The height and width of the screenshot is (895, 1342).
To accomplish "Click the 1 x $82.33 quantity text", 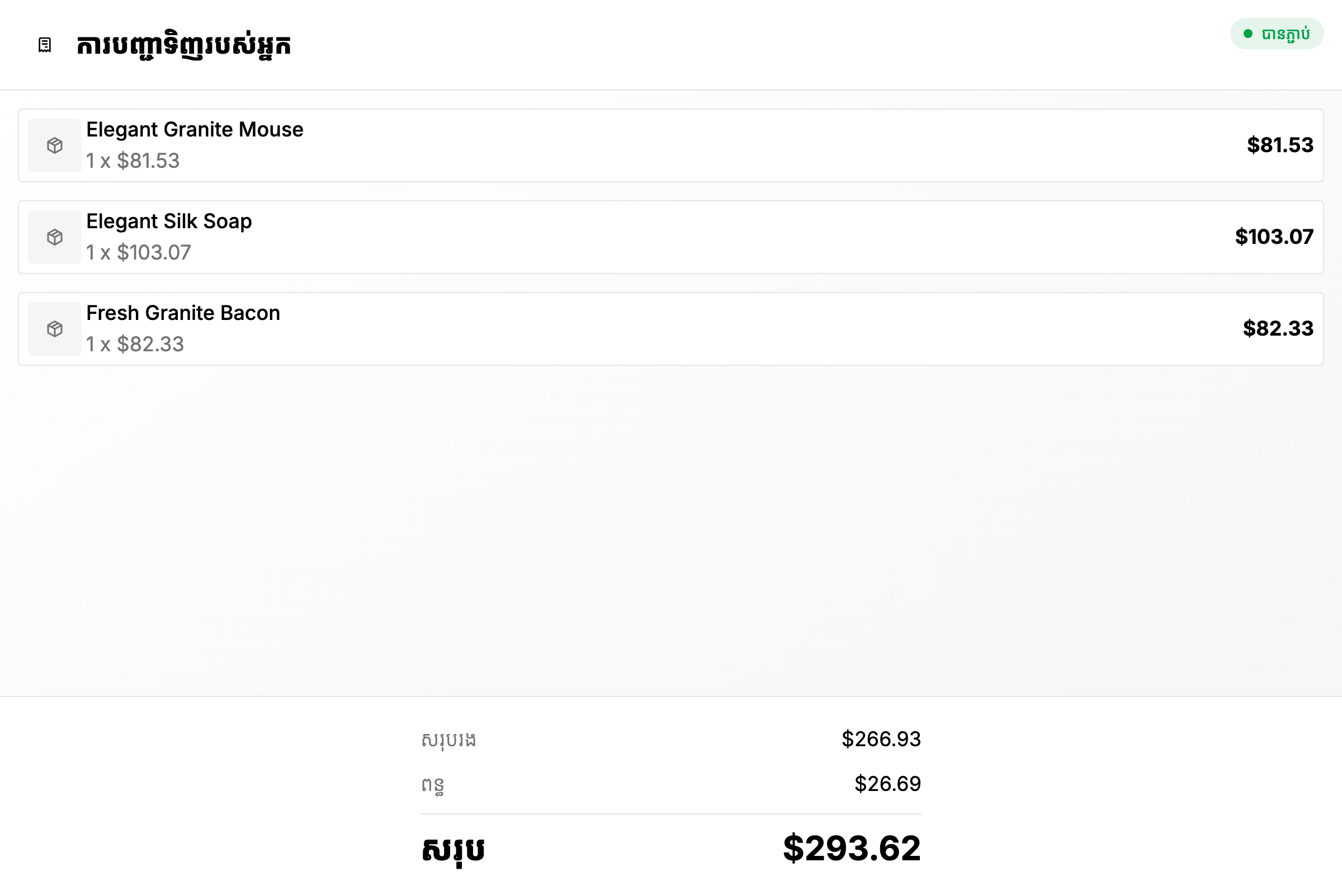I will pos(135,345).
